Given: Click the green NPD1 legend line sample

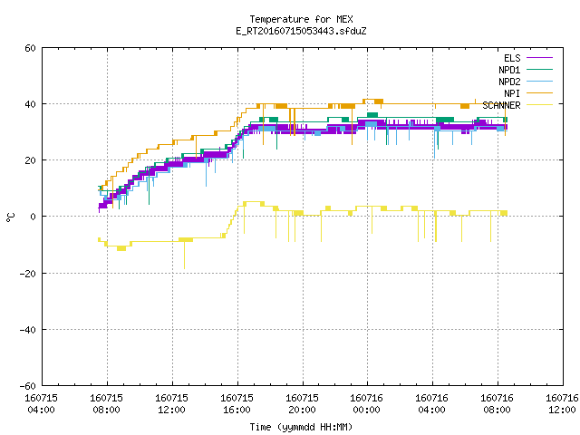Looking at the screenshot, I should pyautogui.click(x=540, y=69).
